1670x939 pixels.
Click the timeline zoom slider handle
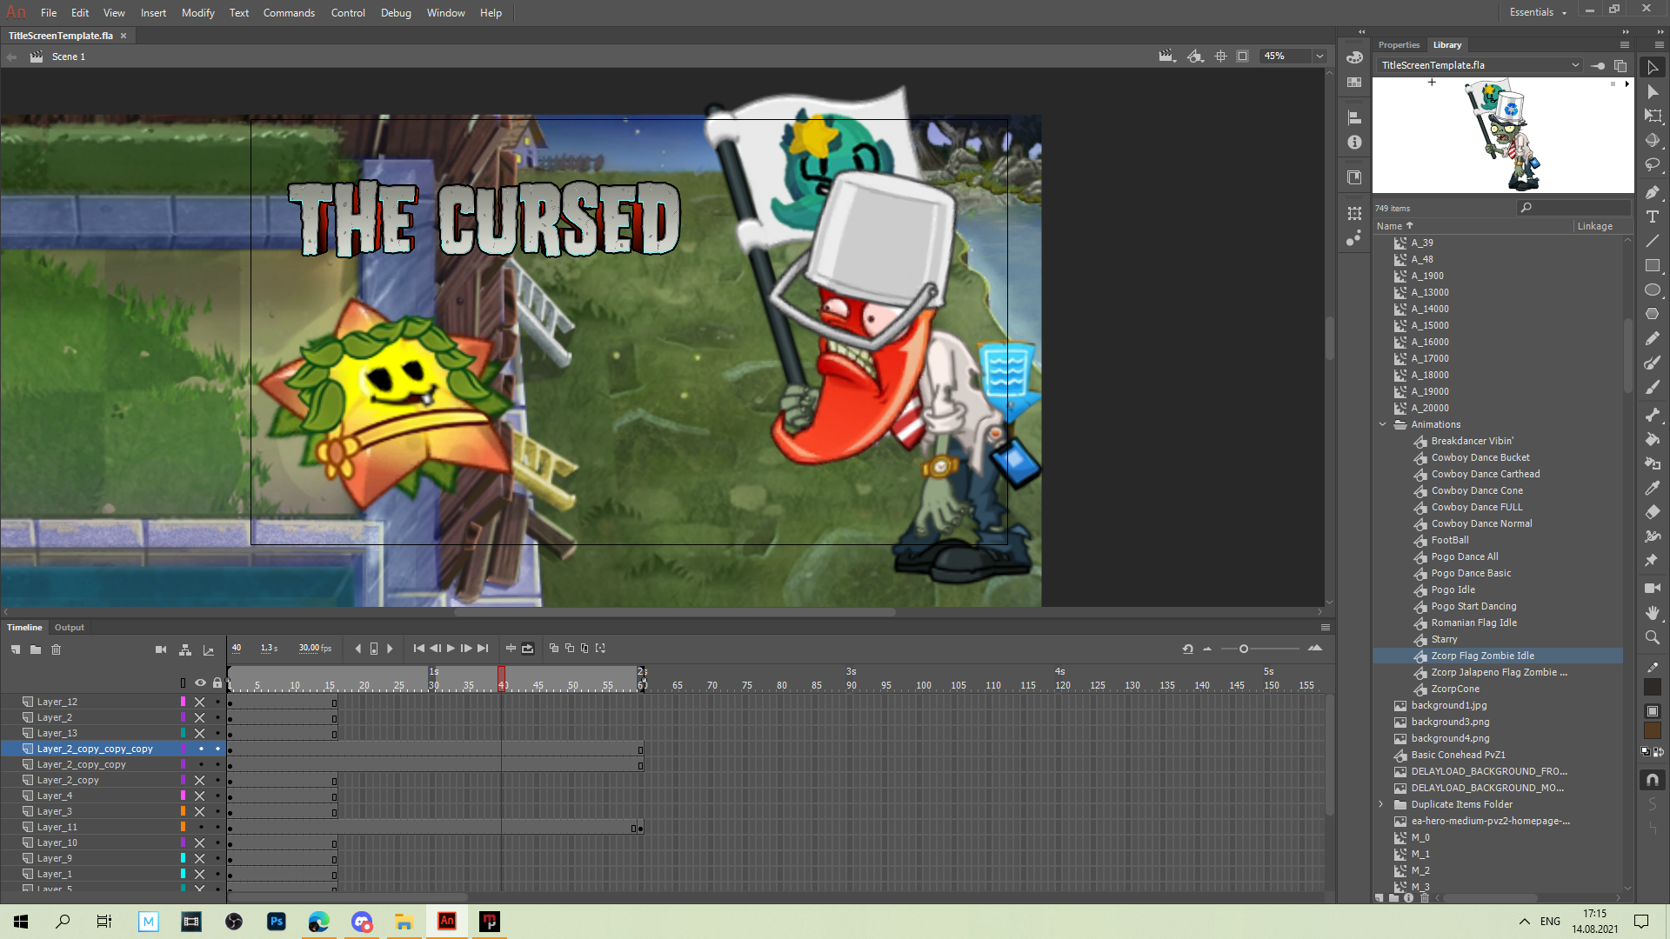point(1244,649)
